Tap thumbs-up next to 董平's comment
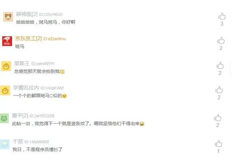 pyautogui.click(x=217, y=118)
